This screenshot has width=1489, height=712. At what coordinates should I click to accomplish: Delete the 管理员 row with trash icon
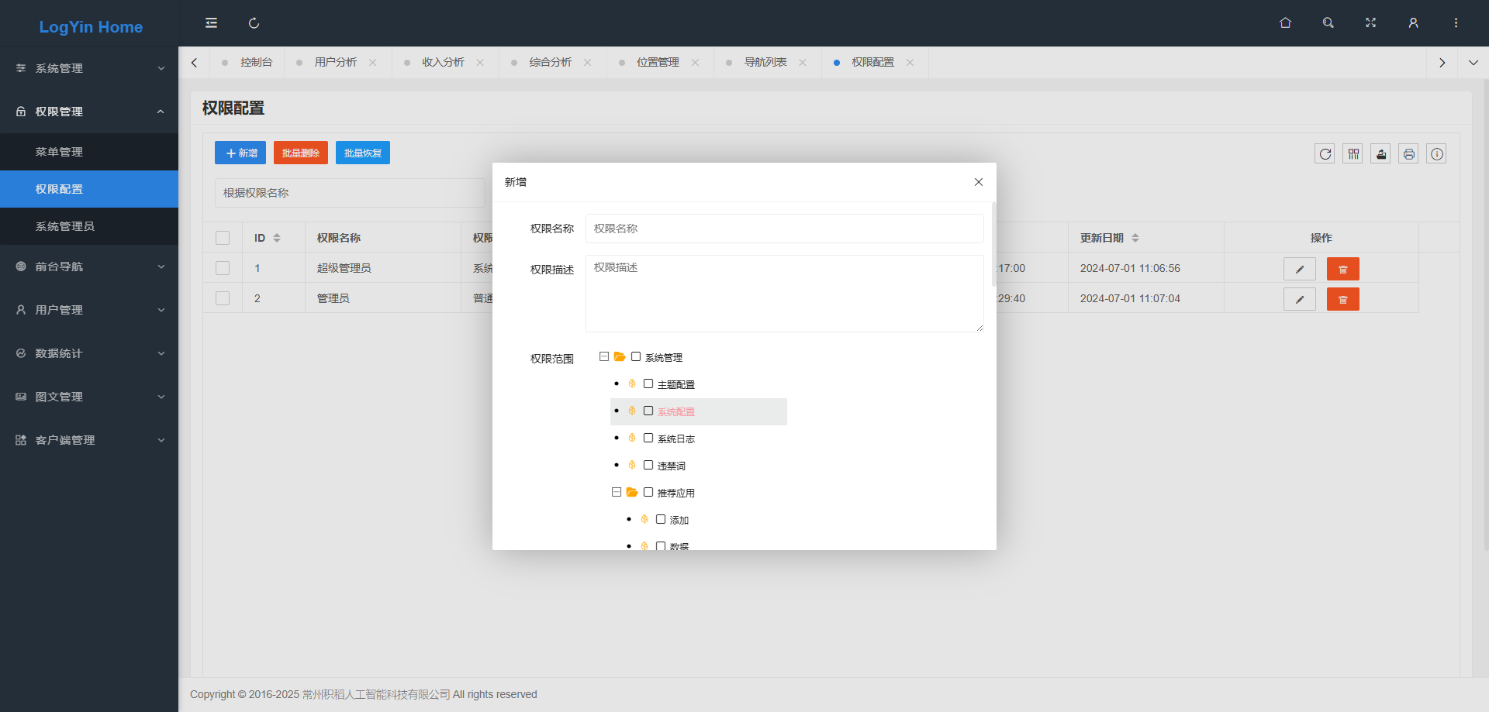click(1343, 299)
